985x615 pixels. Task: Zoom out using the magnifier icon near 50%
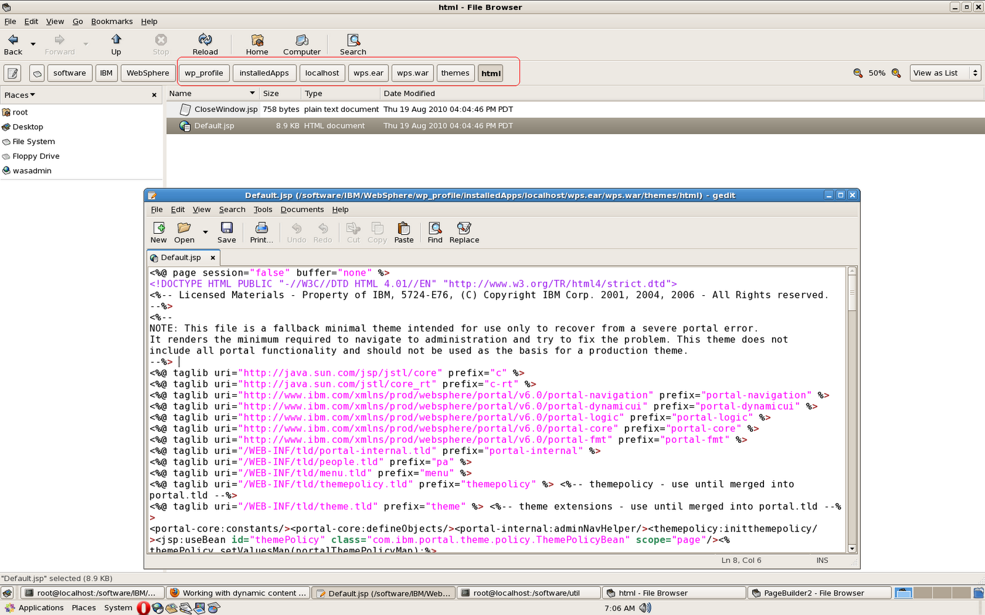click(x=858, y=73)
